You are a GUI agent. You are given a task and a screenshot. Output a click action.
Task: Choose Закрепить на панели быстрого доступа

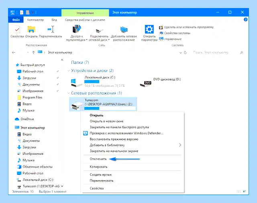tap(119, 127)
